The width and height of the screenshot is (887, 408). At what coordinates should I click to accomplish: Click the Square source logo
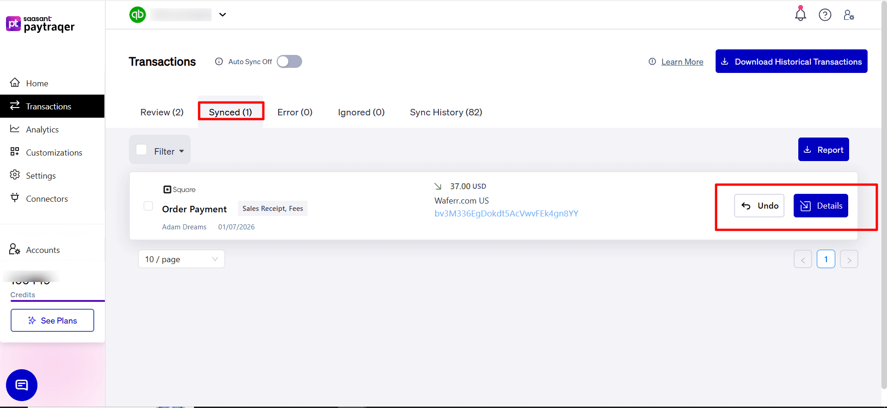pos(180,189)
